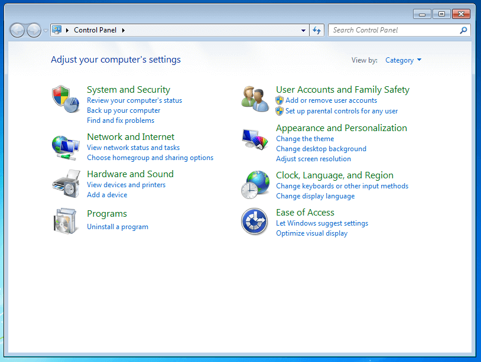Open the Appearance and Personalization monitor icon

255,139
